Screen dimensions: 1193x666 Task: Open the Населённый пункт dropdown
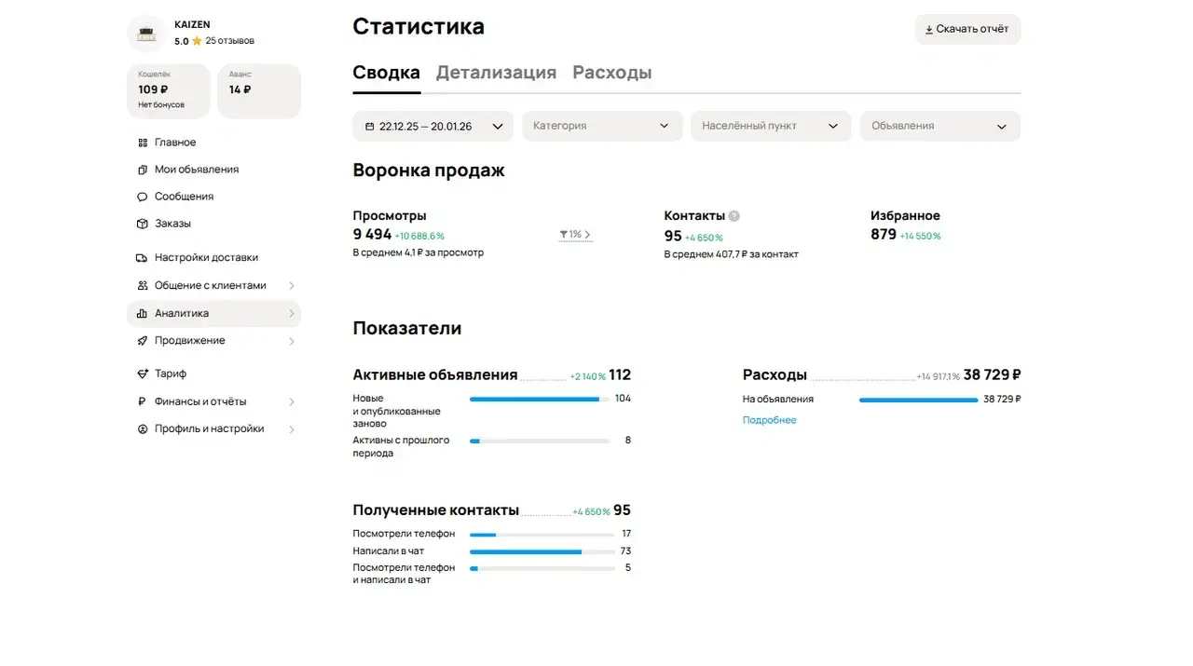[771, 127]
